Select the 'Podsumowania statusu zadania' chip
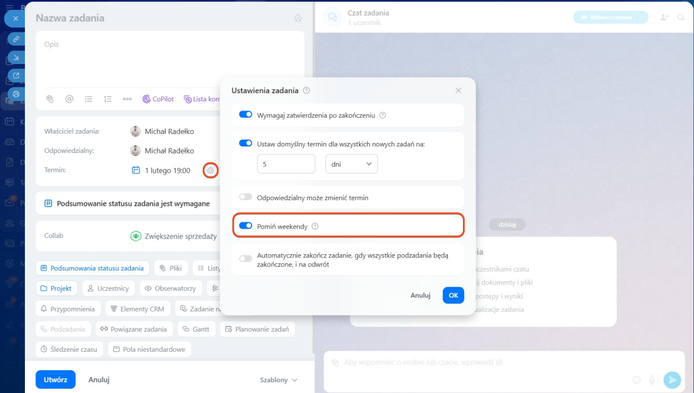694x393 pixels. coord(93,268)
